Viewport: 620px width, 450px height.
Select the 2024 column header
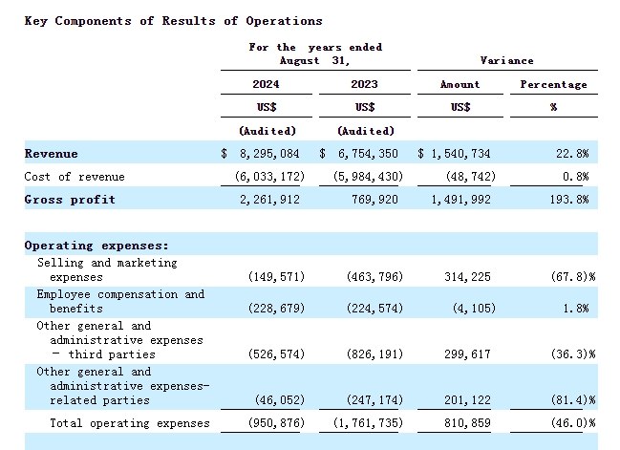(x=266, y=84)
